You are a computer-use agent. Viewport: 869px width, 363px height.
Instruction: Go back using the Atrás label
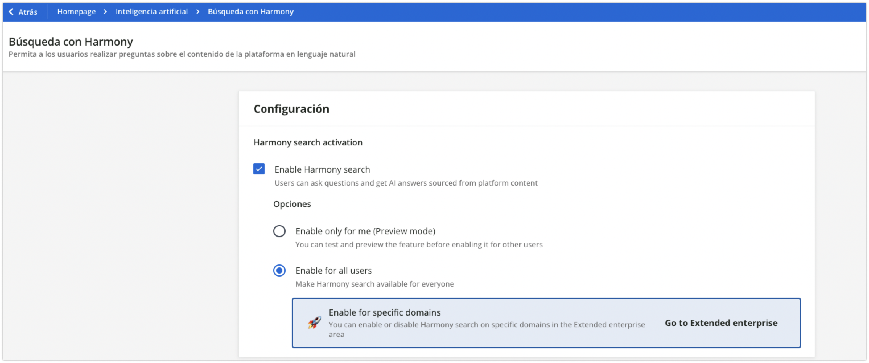click(x=28, y=12)
